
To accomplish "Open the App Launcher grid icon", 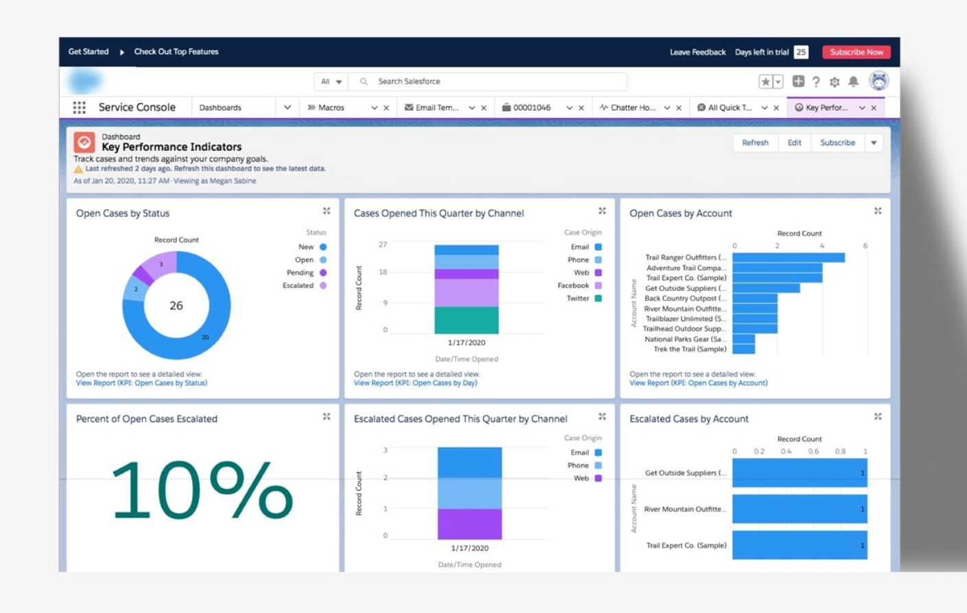I will 79,108.
